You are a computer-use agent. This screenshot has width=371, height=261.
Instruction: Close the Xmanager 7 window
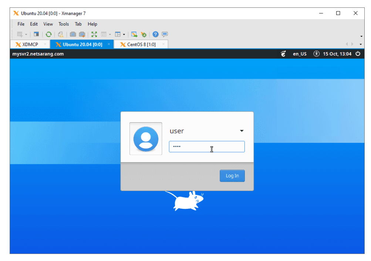point(355,13)
